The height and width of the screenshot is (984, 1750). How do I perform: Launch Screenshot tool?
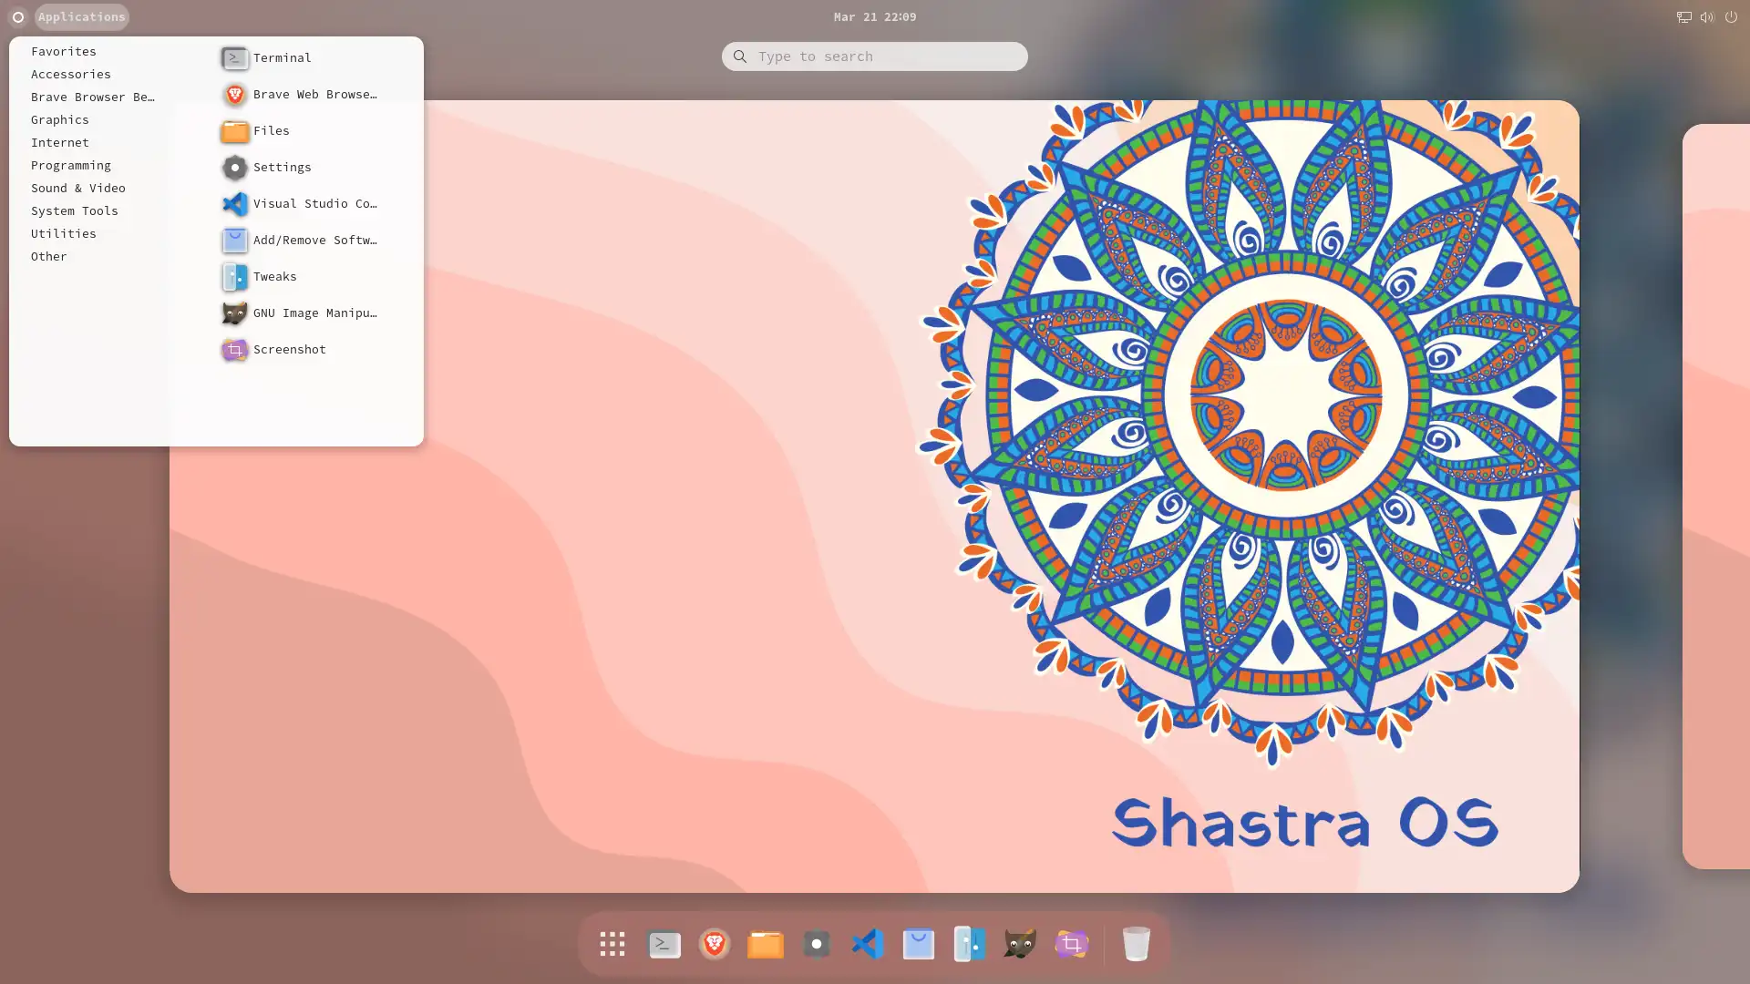tap(290, 348)
